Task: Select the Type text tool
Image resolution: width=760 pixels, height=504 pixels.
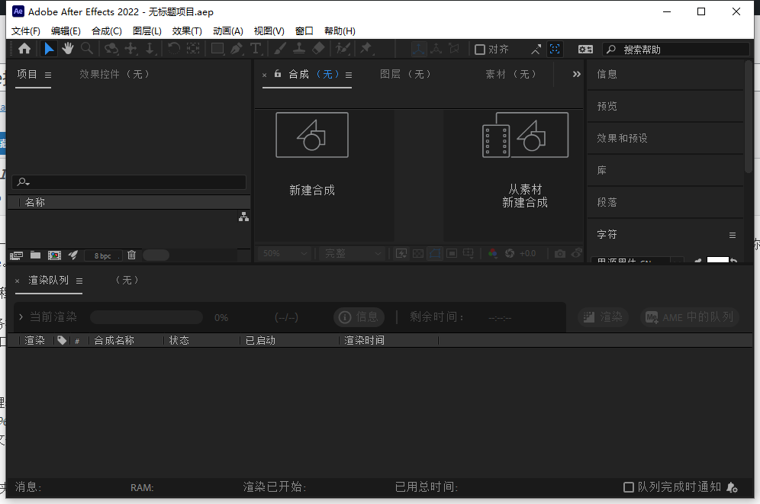Action: pos(256,48)
